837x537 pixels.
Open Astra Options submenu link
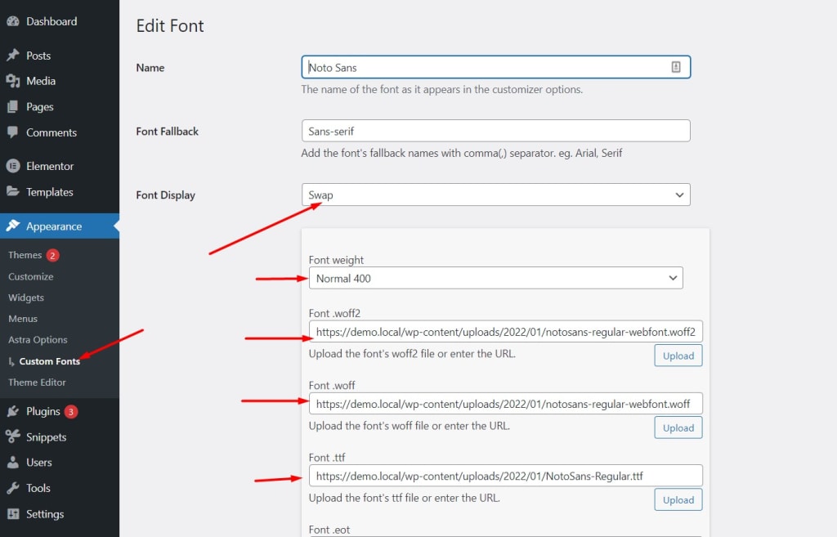[x=38, y=339]
